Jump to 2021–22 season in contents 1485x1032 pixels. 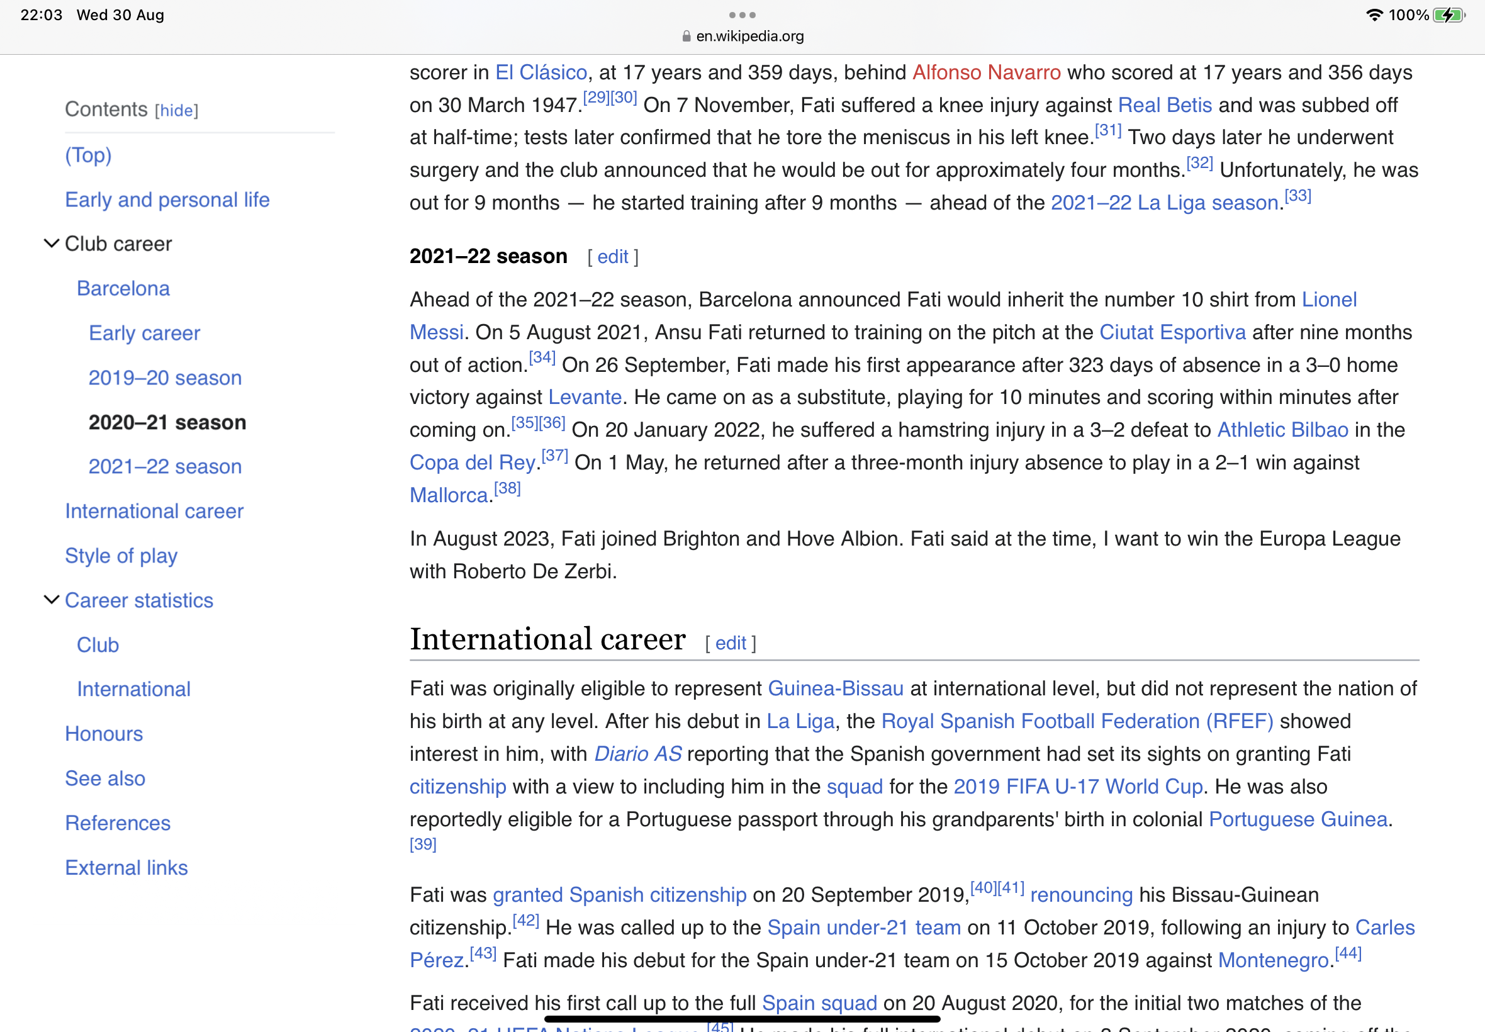point(165,466)
